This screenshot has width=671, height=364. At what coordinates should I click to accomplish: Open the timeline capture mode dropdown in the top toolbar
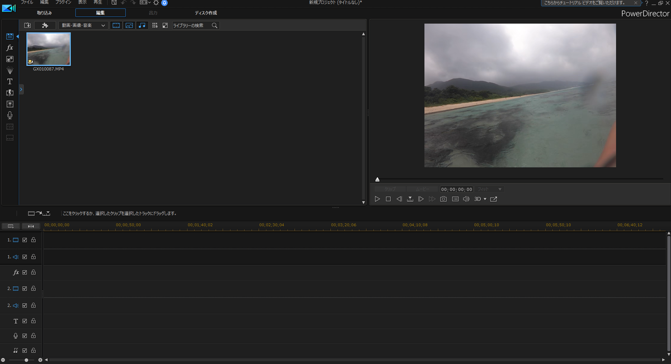(x=144, y=3)
